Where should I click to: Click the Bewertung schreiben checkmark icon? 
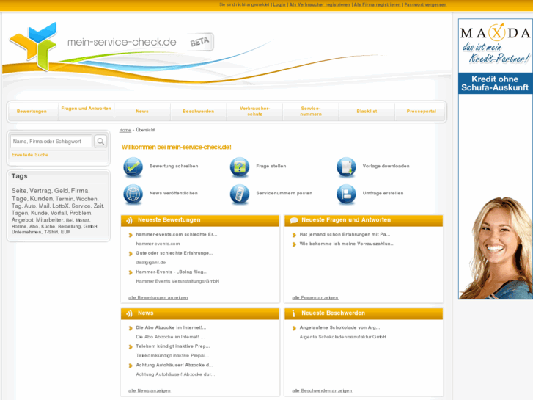[x=133, y=167]
